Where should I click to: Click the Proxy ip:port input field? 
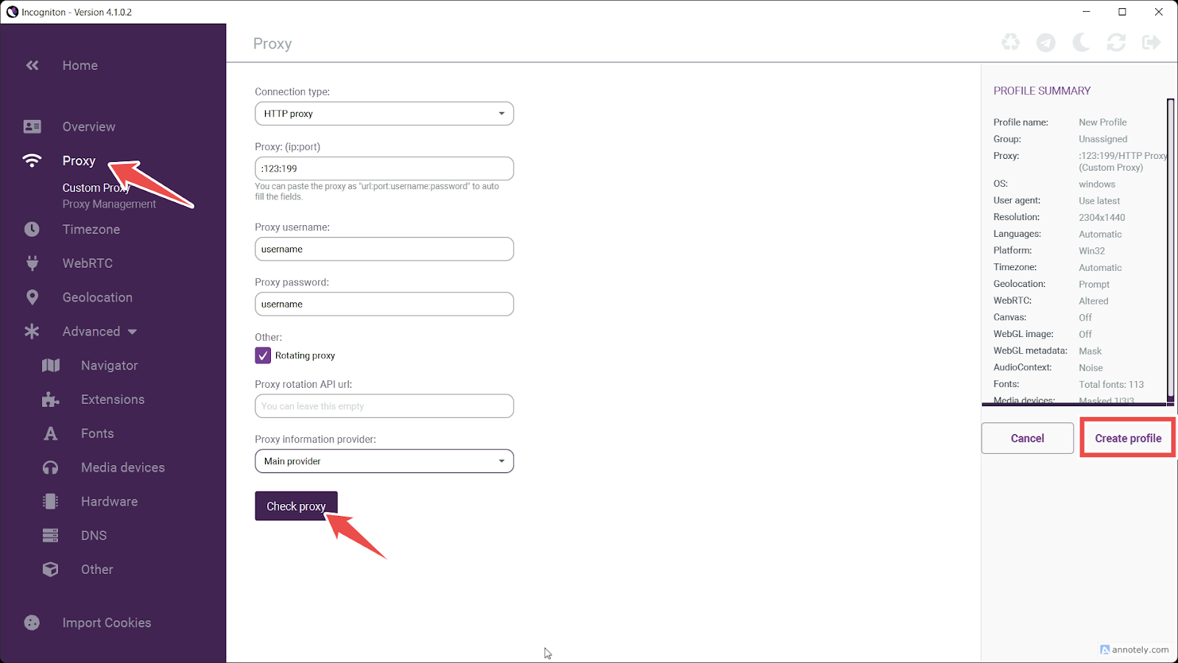(x=384, y=169)
